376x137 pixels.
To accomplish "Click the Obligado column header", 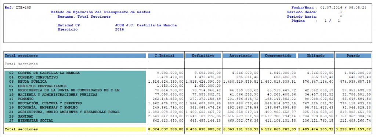I will coord(315,56).
